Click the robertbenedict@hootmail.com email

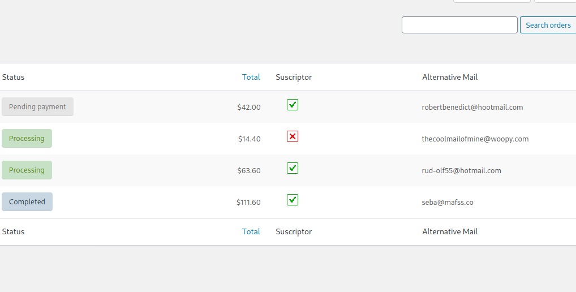point(472,108)
